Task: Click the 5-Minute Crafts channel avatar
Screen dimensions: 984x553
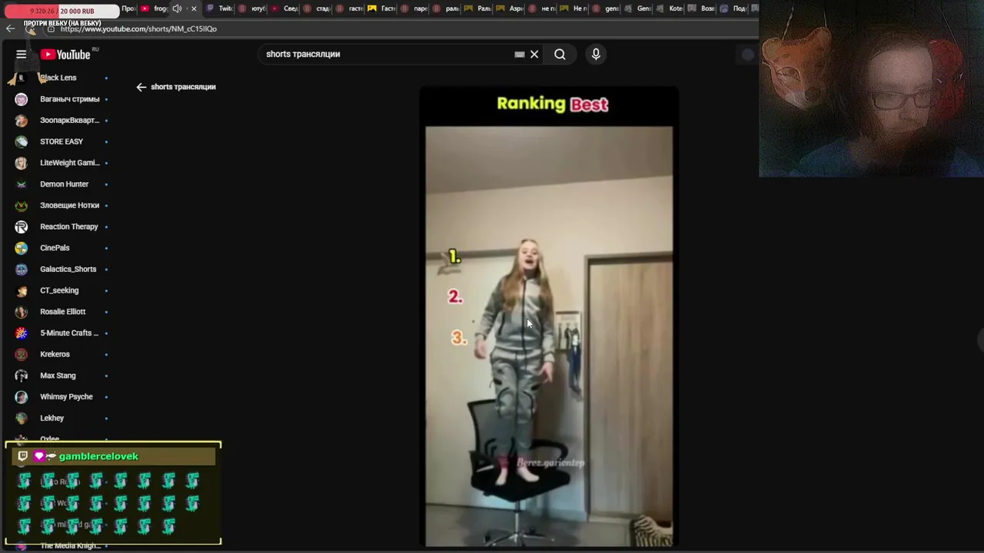Action: (x=22, y=333)
